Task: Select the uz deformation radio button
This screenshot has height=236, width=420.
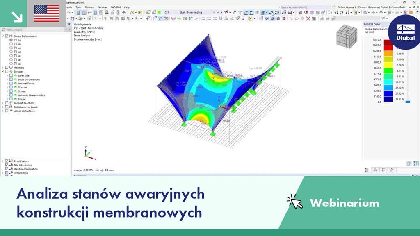Action: pyautogui.click(x=11, y=52)
